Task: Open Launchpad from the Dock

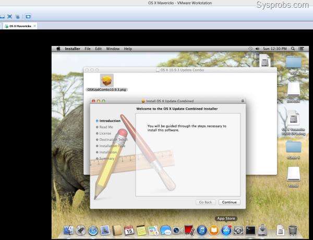Action: click(81, 230)
